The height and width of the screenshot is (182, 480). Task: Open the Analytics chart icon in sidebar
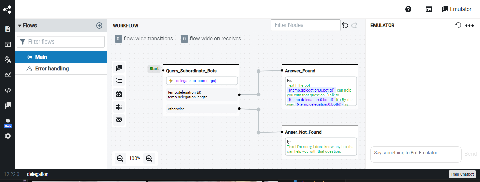click(x=8, y=75)
